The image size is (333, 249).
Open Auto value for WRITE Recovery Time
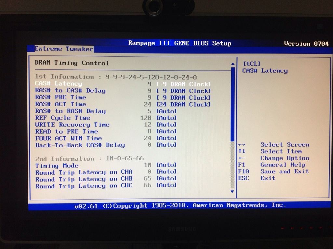pos(166,125)
